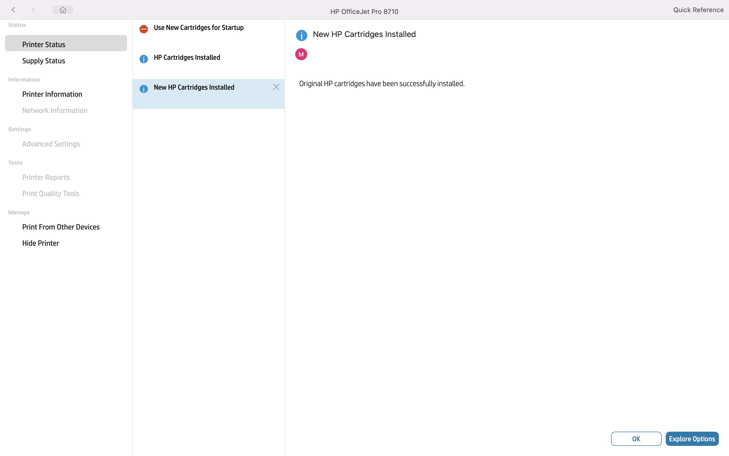Select HP Cartridges Installed message
The width and height of the screenshot is (729, 456).
coord(187,57)
